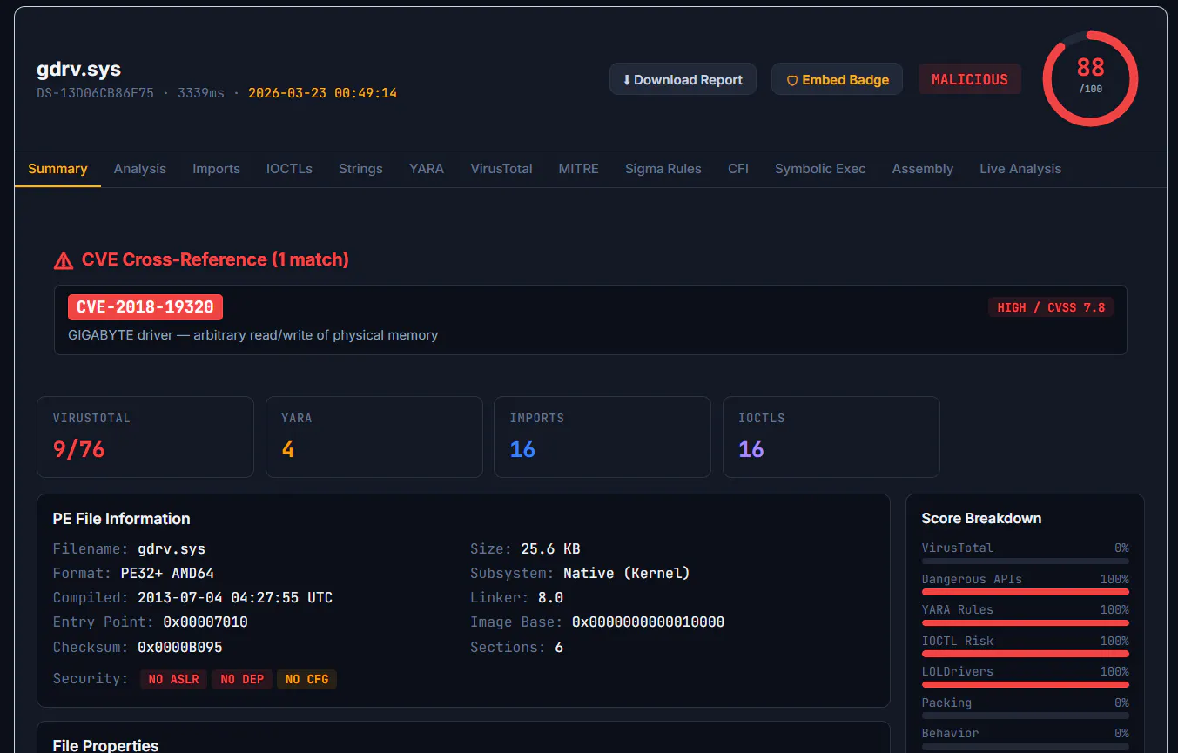
Task: Open the VirusTotal tab
Action: (x=501, y=169)
